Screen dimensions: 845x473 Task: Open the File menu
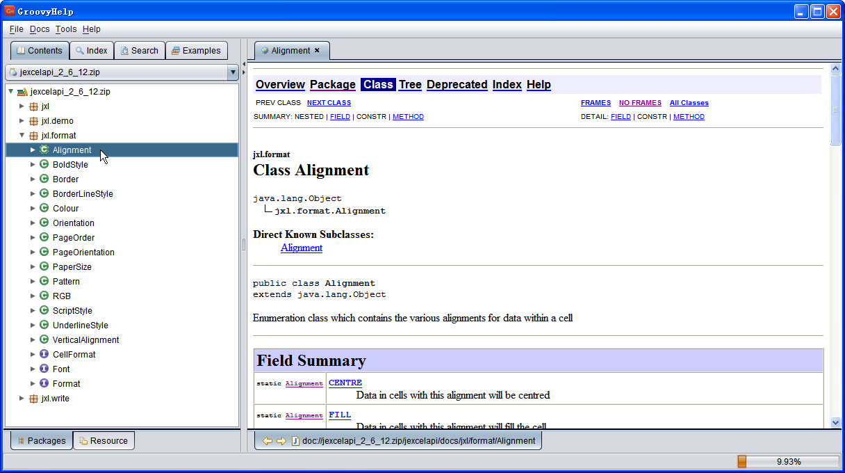[17, 29]
